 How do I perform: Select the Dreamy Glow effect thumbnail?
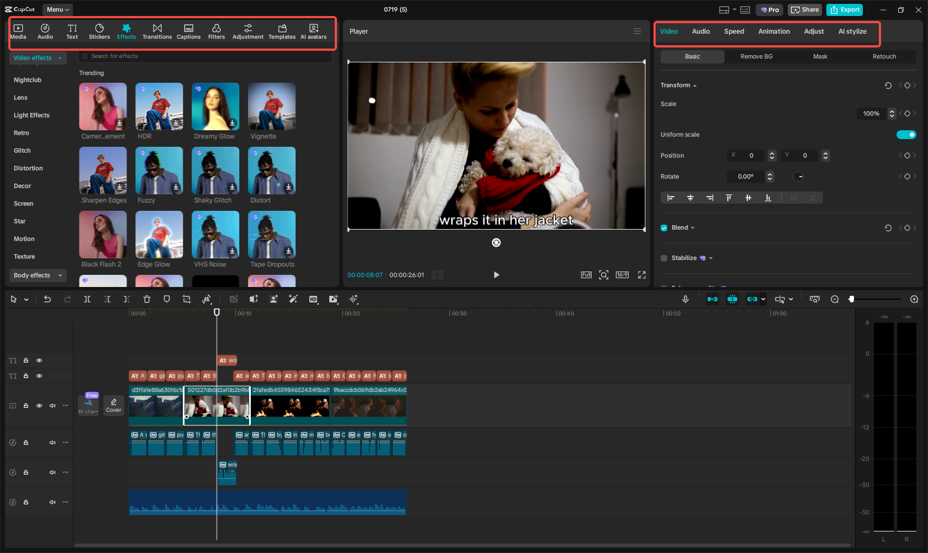[x=215, y=106]
